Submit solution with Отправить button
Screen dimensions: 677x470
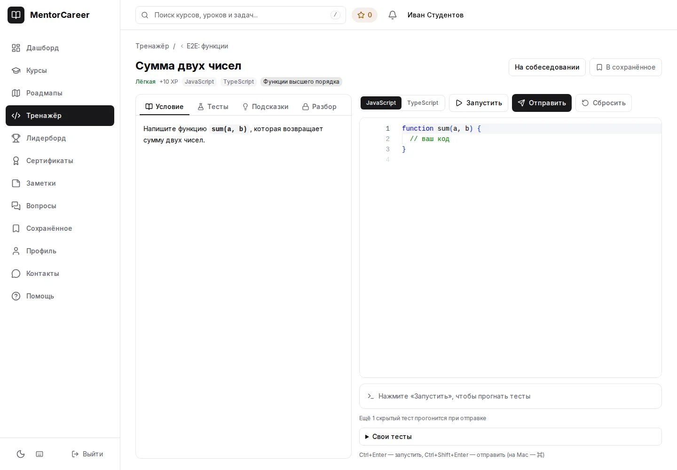[x=542, y=103]
